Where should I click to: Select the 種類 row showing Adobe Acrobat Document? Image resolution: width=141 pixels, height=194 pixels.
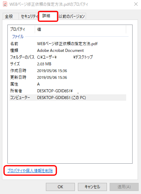68,51
